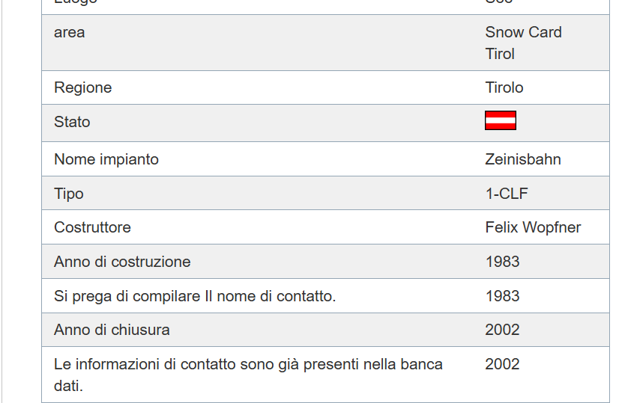Select the 'Nome impianto' label
Viewport: 619px width, 403px height.
106,159
